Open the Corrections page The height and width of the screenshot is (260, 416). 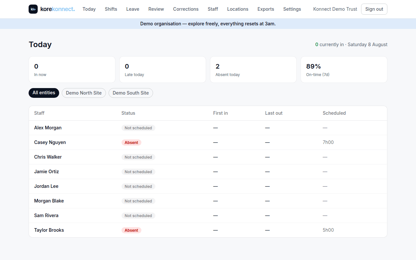click(186, 9)
